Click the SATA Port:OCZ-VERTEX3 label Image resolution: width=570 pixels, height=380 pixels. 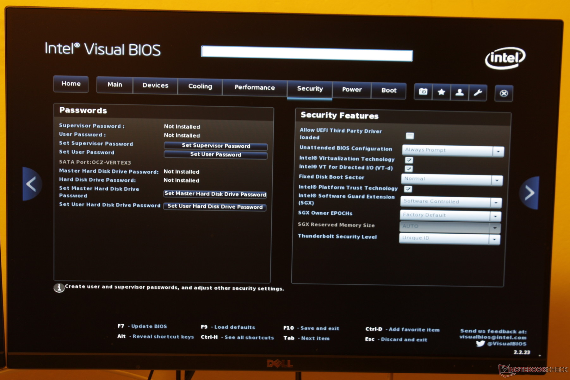tap(95, 162)
